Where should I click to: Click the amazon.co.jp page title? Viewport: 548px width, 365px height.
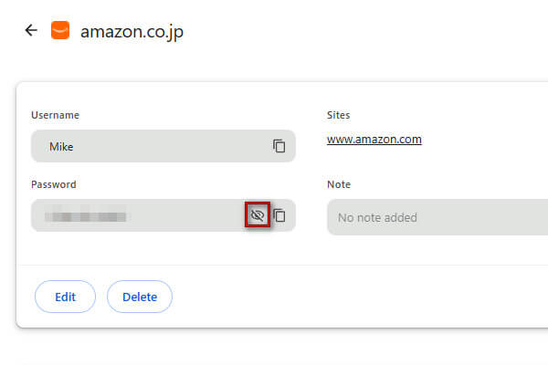click(x=132, y=32)
